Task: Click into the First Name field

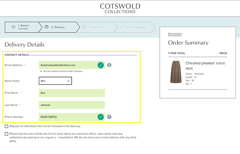Action: point(72,93)
